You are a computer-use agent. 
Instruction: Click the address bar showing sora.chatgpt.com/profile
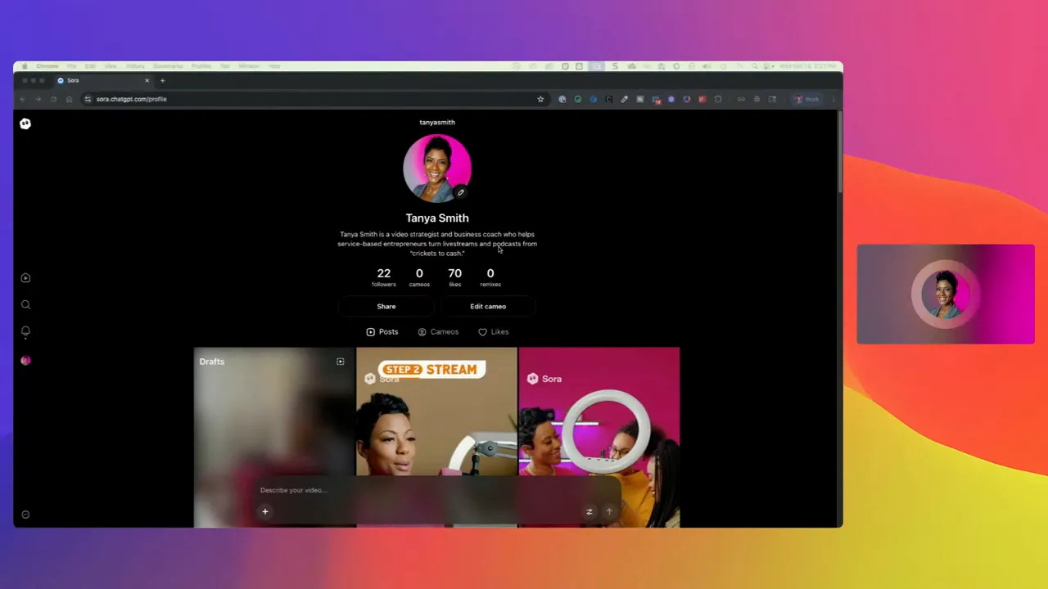[x=315, y=99]
